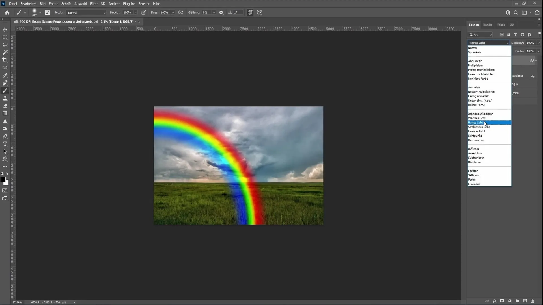Select the Sharpen/Blur tool

click(x=5, y=121)
